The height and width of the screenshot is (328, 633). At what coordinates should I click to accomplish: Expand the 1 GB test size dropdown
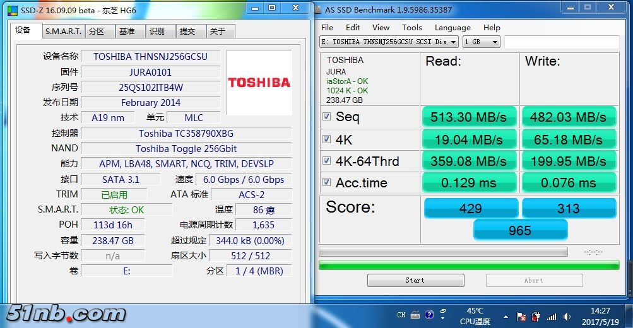tap(482, 42)
